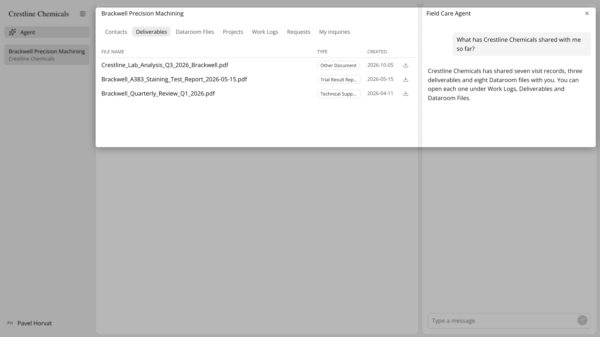This screenshot has width=600, height=337.
Task: Click the FILE NAME column header
Action: [x=113, y=52]
